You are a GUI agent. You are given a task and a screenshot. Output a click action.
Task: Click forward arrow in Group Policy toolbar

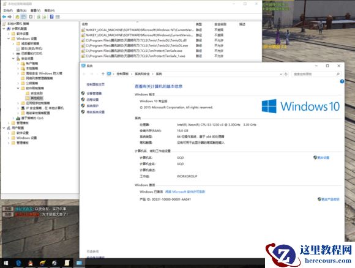(x=10, y=17)
